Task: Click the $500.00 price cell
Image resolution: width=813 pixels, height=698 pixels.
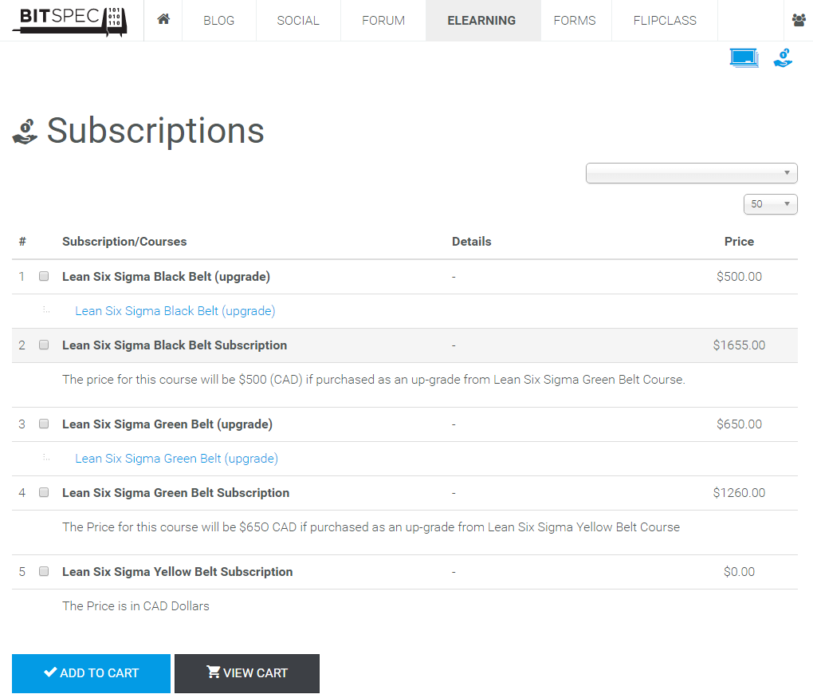Action: 739,277
